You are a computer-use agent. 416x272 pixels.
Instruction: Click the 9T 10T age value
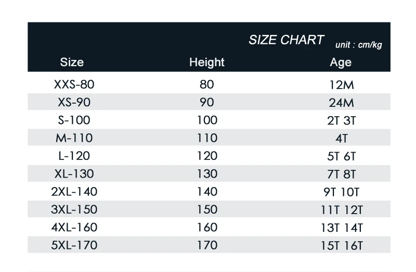point(342,192)
